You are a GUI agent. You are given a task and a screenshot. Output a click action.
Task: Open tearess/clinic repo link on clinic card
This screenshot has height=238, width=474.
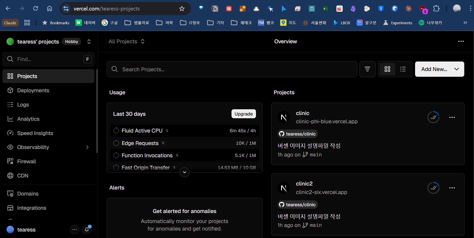pyautogui.click(x=297, y=134)
